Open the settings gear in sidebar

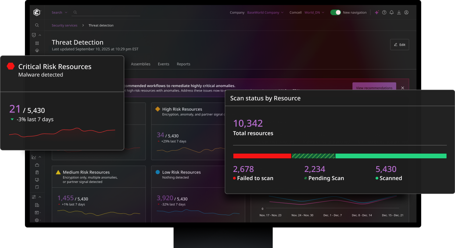click(37, 220)
